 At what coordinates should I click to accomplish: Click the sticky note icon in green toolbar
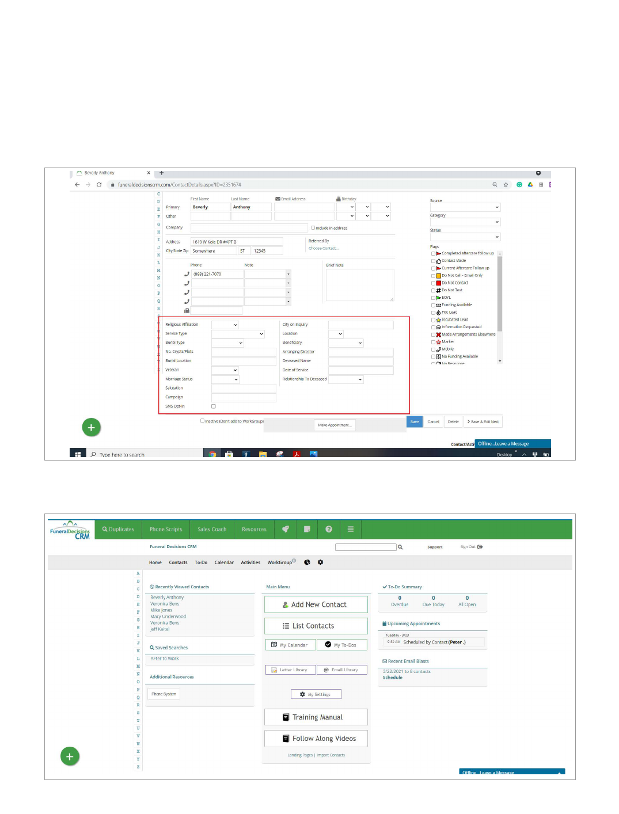pos(307,529)
